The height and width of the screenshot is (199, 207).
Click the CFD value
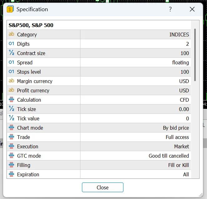tap(184, 100)
